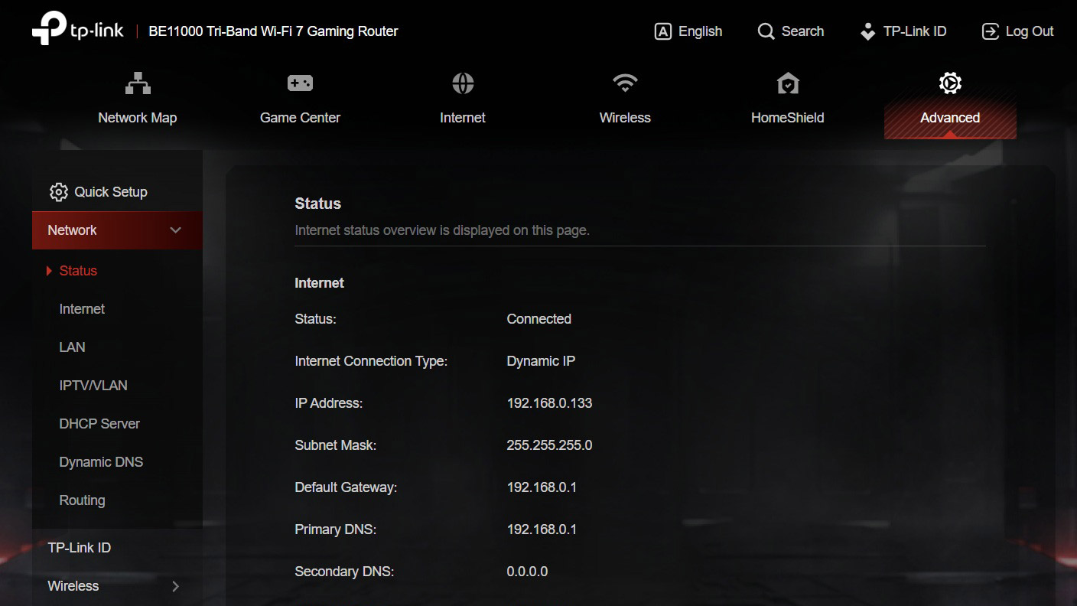
Task: Open the Dynamic DNS page
Action: tap(101, 462)
